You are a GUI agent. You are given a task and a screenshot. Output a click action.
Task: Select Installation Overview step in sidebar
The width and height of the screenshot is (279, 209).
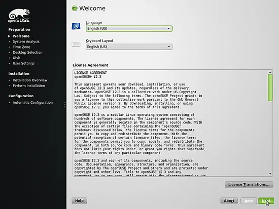click(30, 80)
